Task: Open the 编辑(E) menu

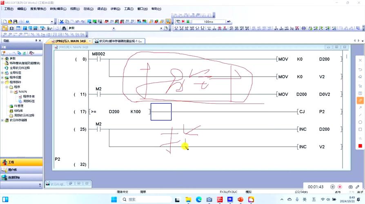Action: 22,9
